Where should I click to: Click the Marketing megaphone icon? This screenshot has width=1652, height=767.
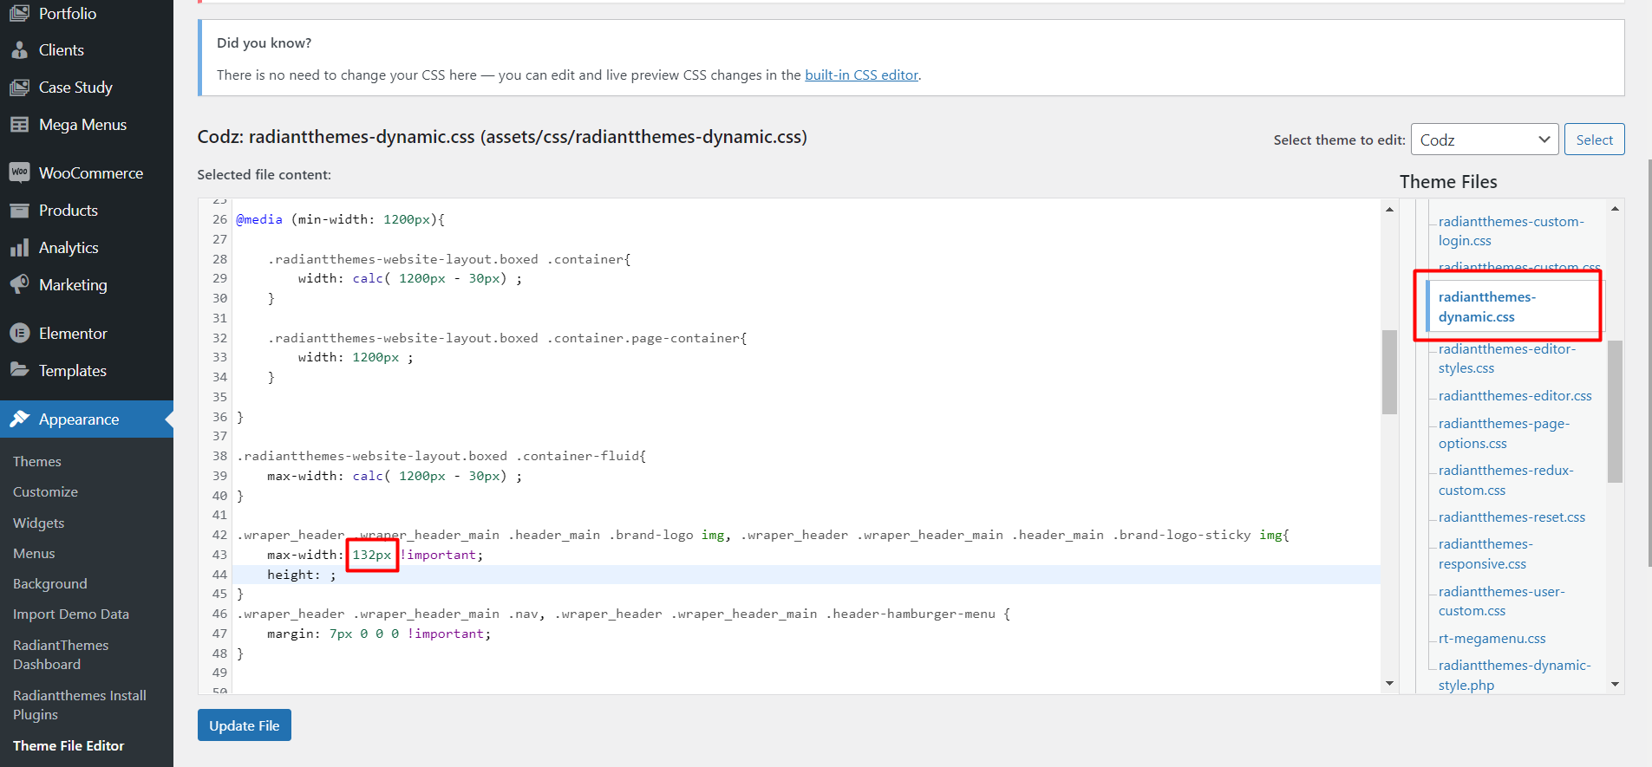(x=19, y=284)
